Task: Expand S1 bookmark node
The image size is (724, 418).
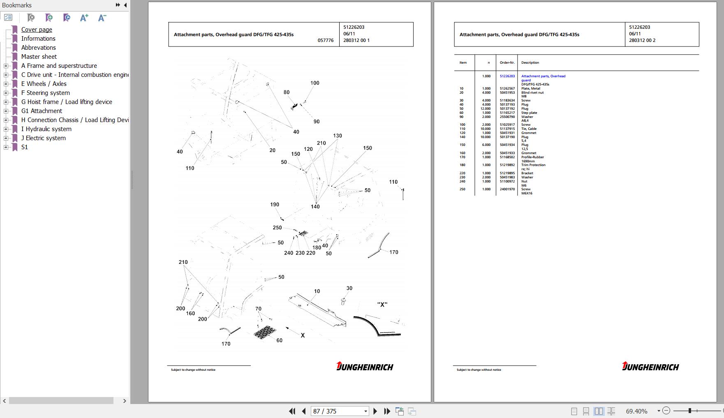Action: [6, 147]
